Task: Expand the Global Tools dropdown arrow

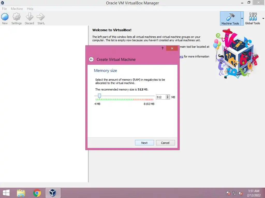Action: (x=263, y=19)
